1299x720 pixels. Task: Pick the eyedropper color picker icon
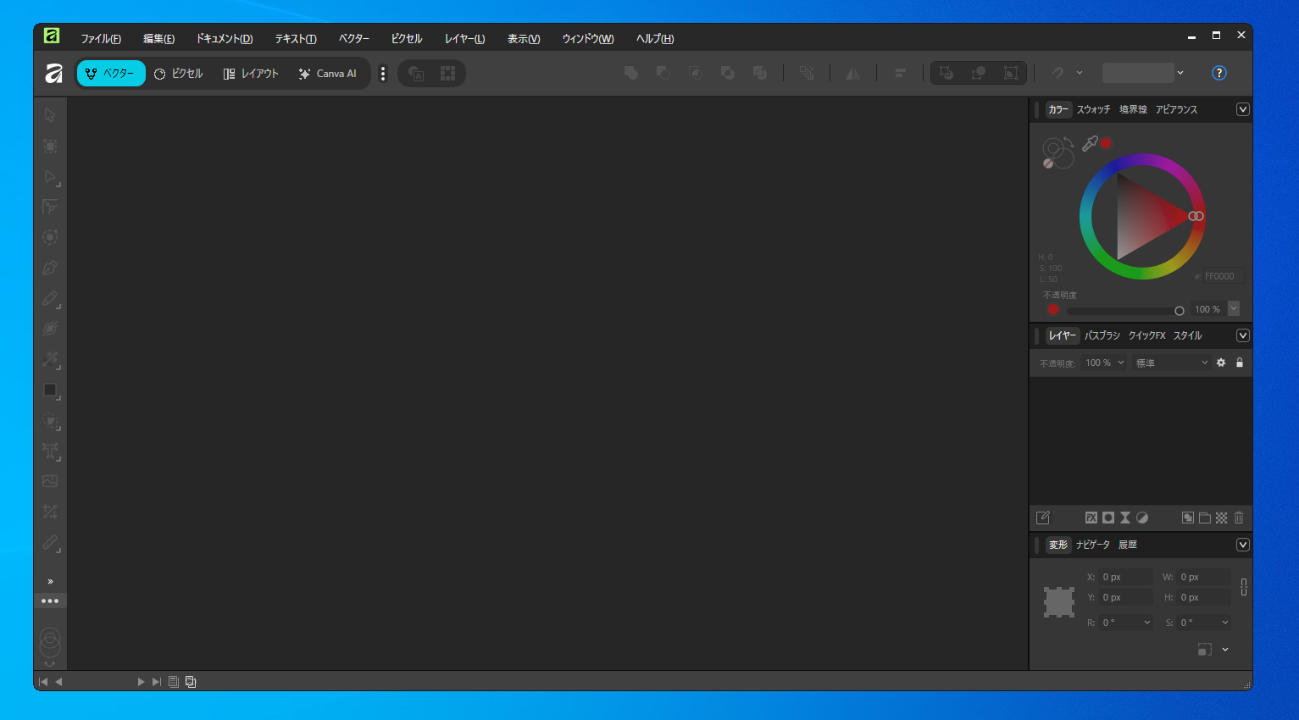click(1090, 144)
